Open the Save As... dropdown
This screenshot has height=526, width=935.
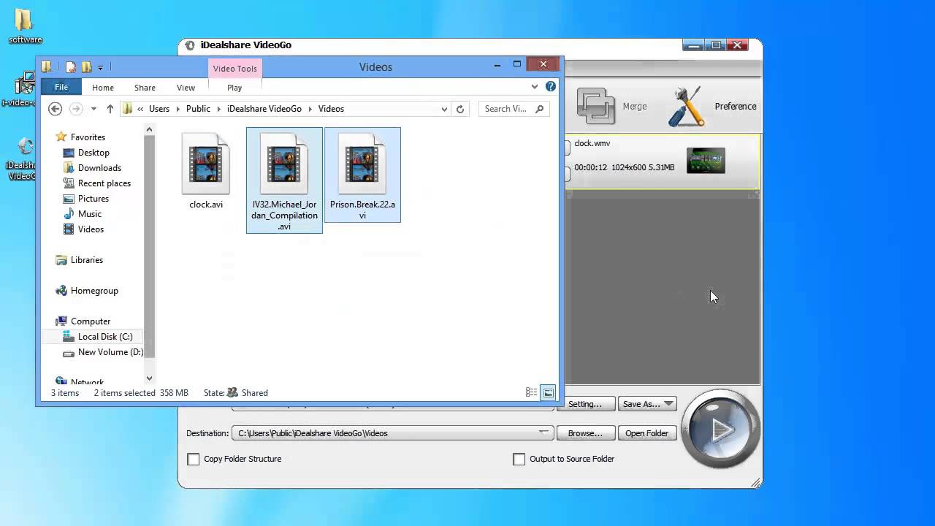[x=668, y=404]
